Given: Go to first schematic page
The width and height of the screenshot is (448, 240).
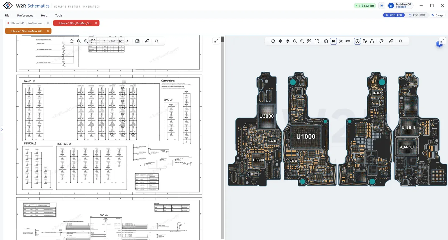Looking at the screenshot, I should pyautogui.click(x=121, y=41).
